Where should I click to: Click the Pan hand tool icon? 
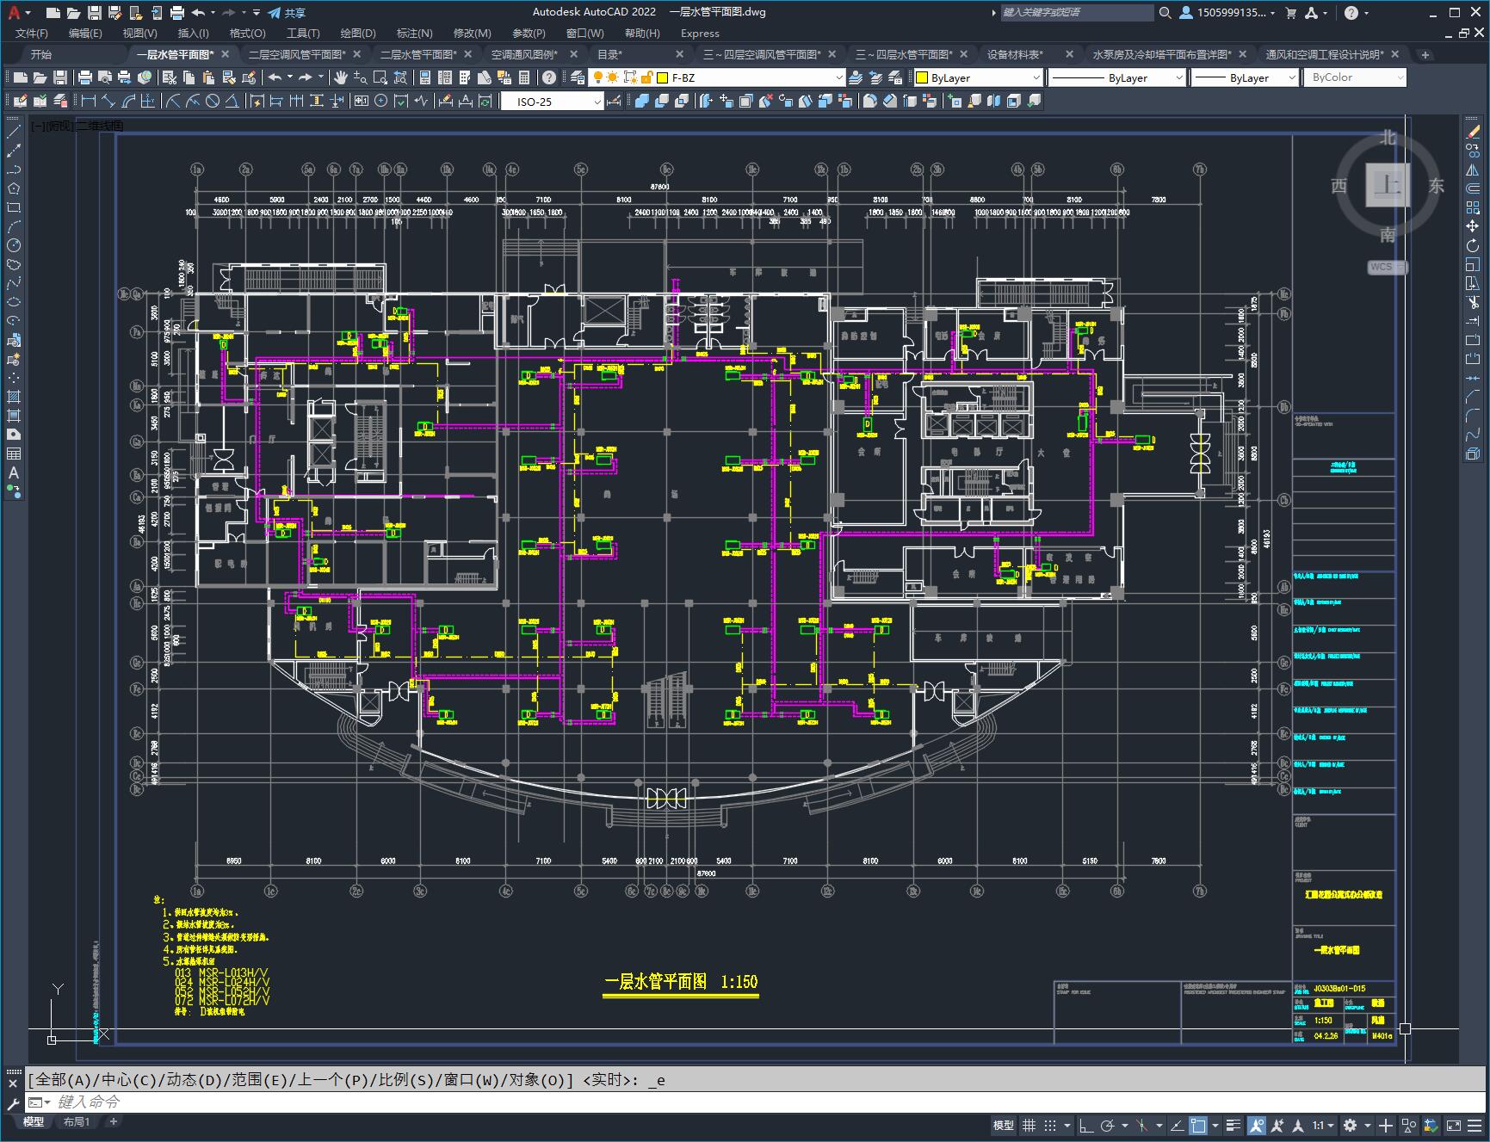[x=341, y=77]
